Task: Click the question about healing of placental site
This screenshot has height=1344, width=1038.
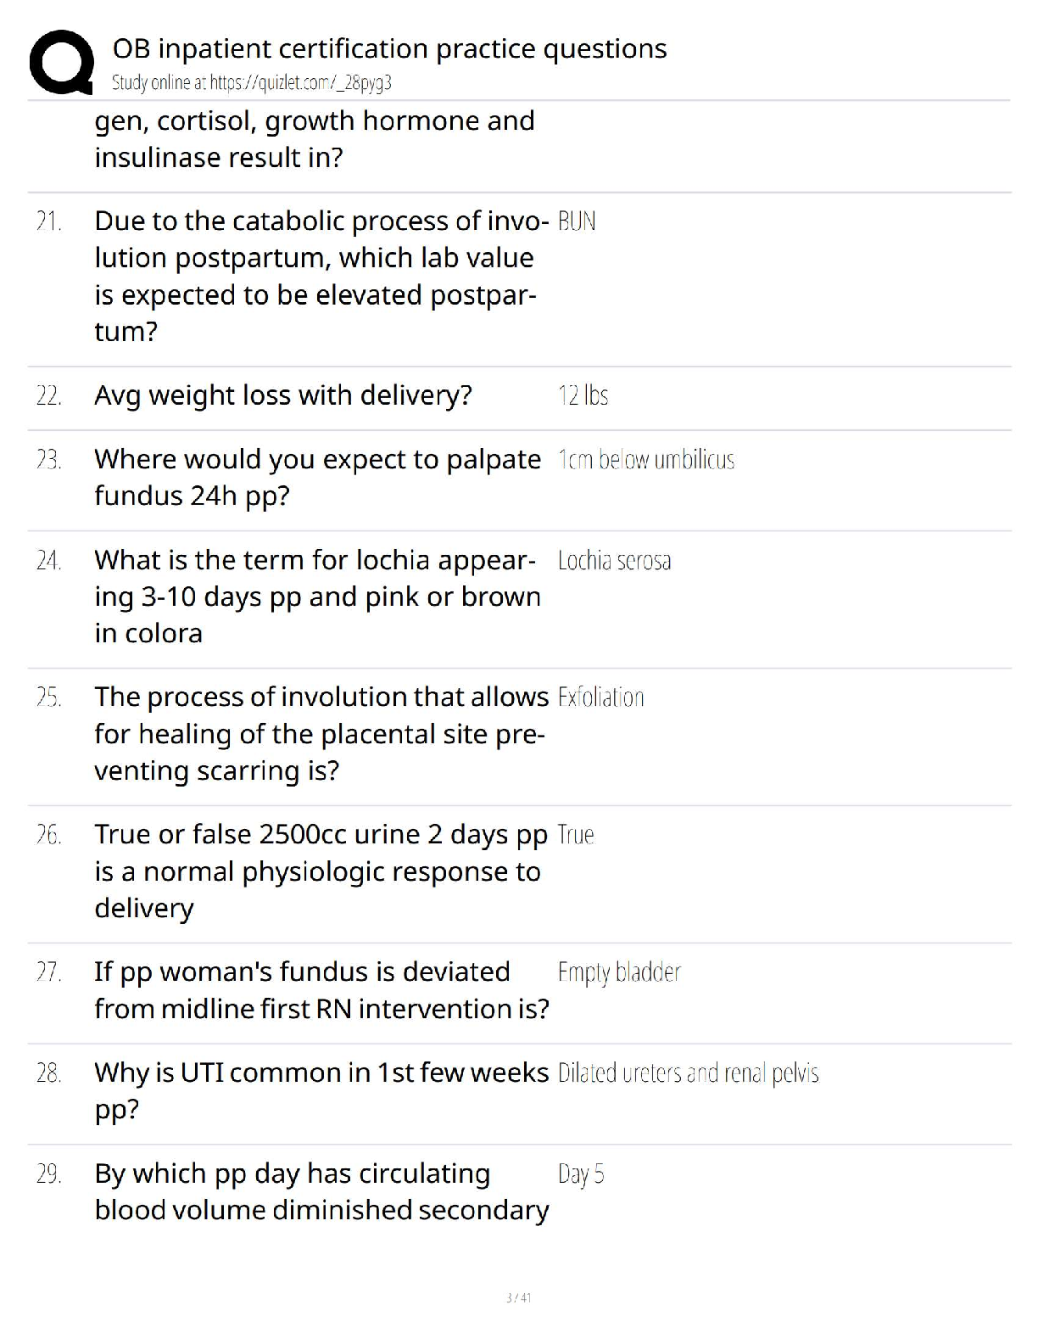Action: (x=321, y=733)
